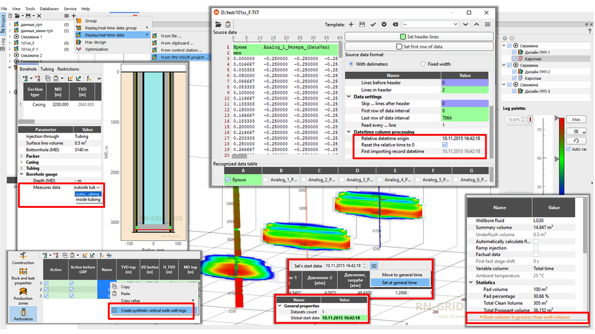Click the open folder icon in import window
This screenshot has height=334, width=595.
click(218, 24)
